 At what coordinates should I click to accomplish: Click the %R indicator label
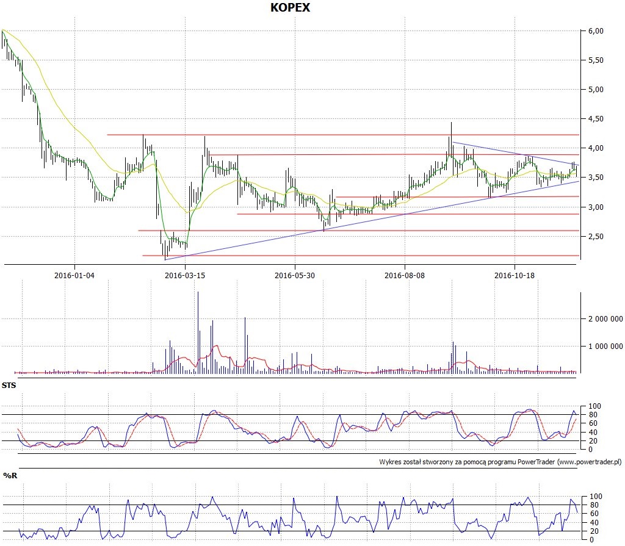10,475
